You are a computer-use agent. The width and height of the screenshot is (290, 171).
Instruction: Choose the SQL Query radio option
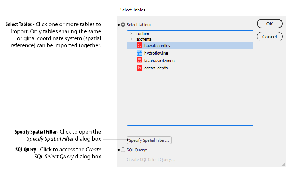click(x=123, y=150)
